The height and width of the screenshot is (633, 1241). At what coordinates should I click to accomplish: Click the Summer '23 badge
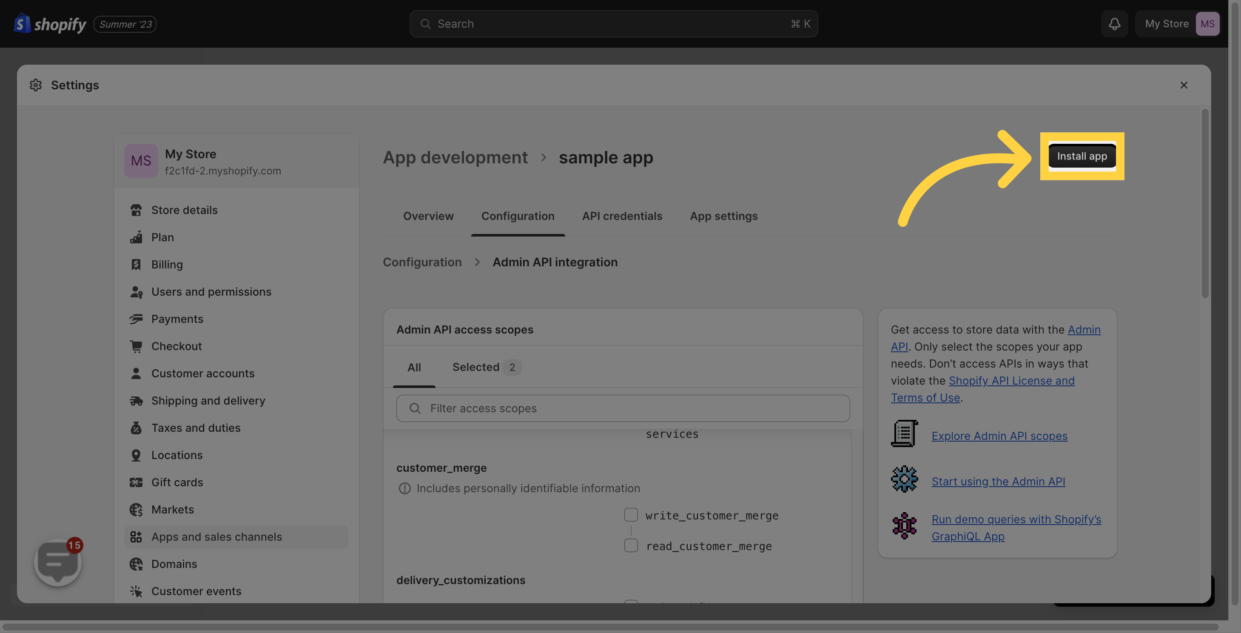click(125, 24)
